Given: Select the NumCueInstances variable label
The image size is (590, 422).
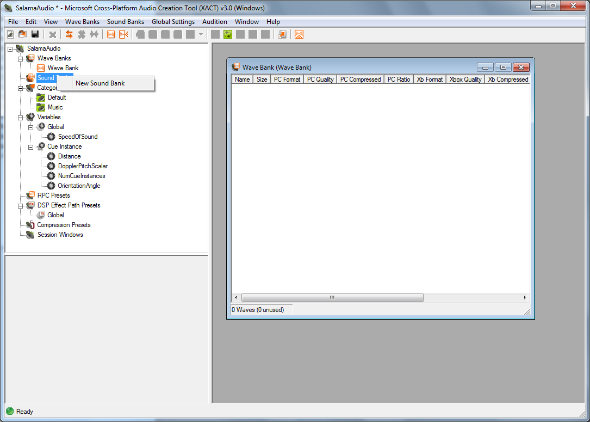Looking at the screenshot, I should tap(82, 176).
